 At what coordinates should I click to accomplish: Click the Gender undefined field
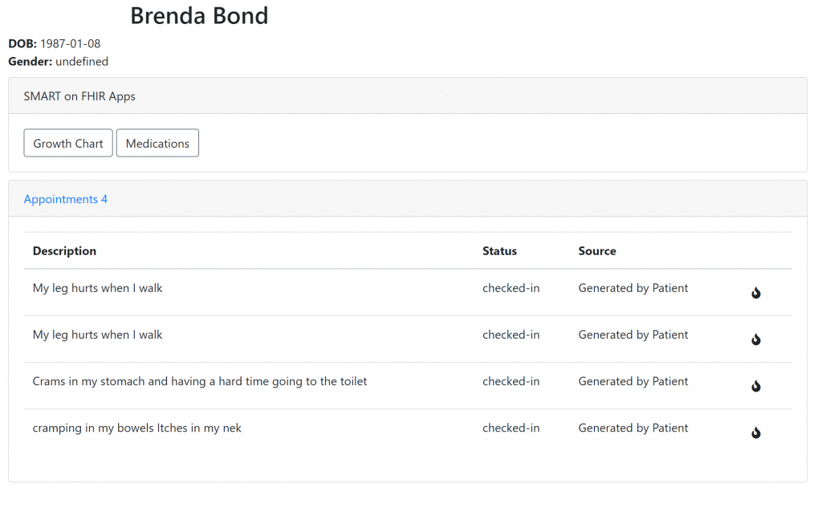(x=81, y=61)
